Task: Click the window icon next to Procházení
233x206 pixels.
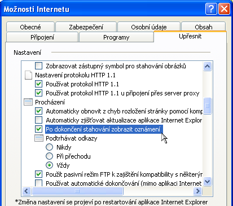Action: [28, 102]
